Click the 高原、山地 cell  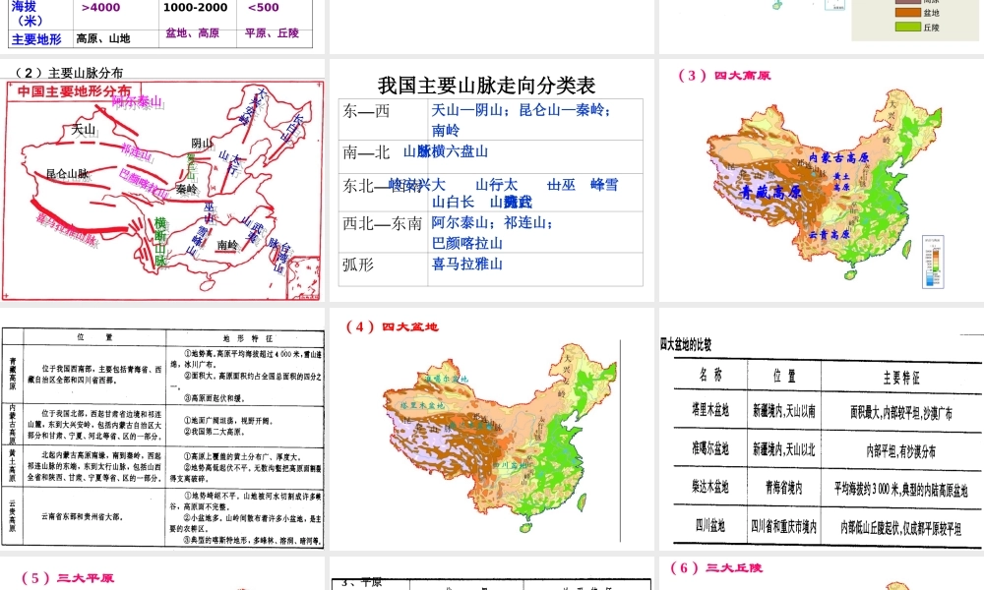[x=103, y=38]
